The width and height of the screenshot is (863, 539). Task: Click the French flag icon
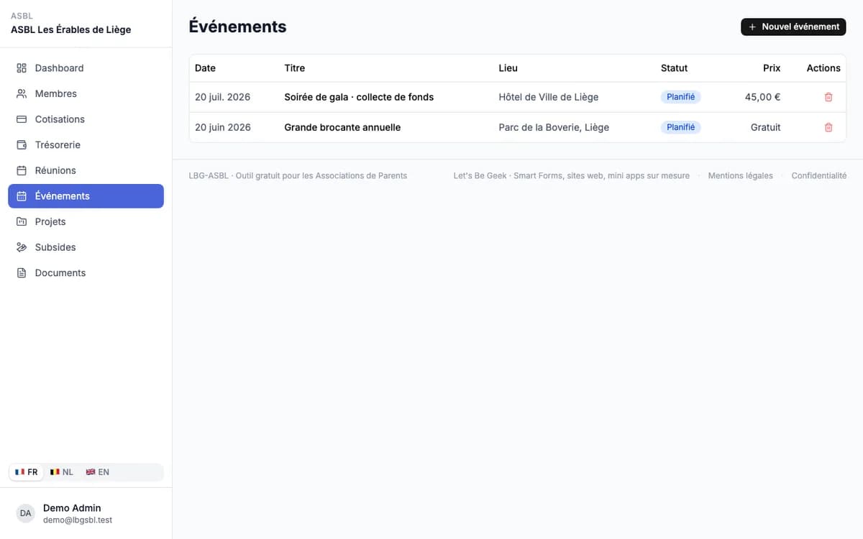click(20, 472)
